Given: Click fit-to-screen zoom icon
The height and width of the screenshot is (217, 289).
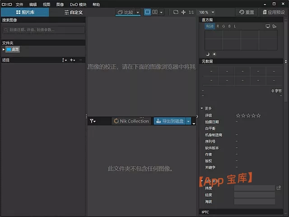Looking at the screenshot, I should (176, 12).
